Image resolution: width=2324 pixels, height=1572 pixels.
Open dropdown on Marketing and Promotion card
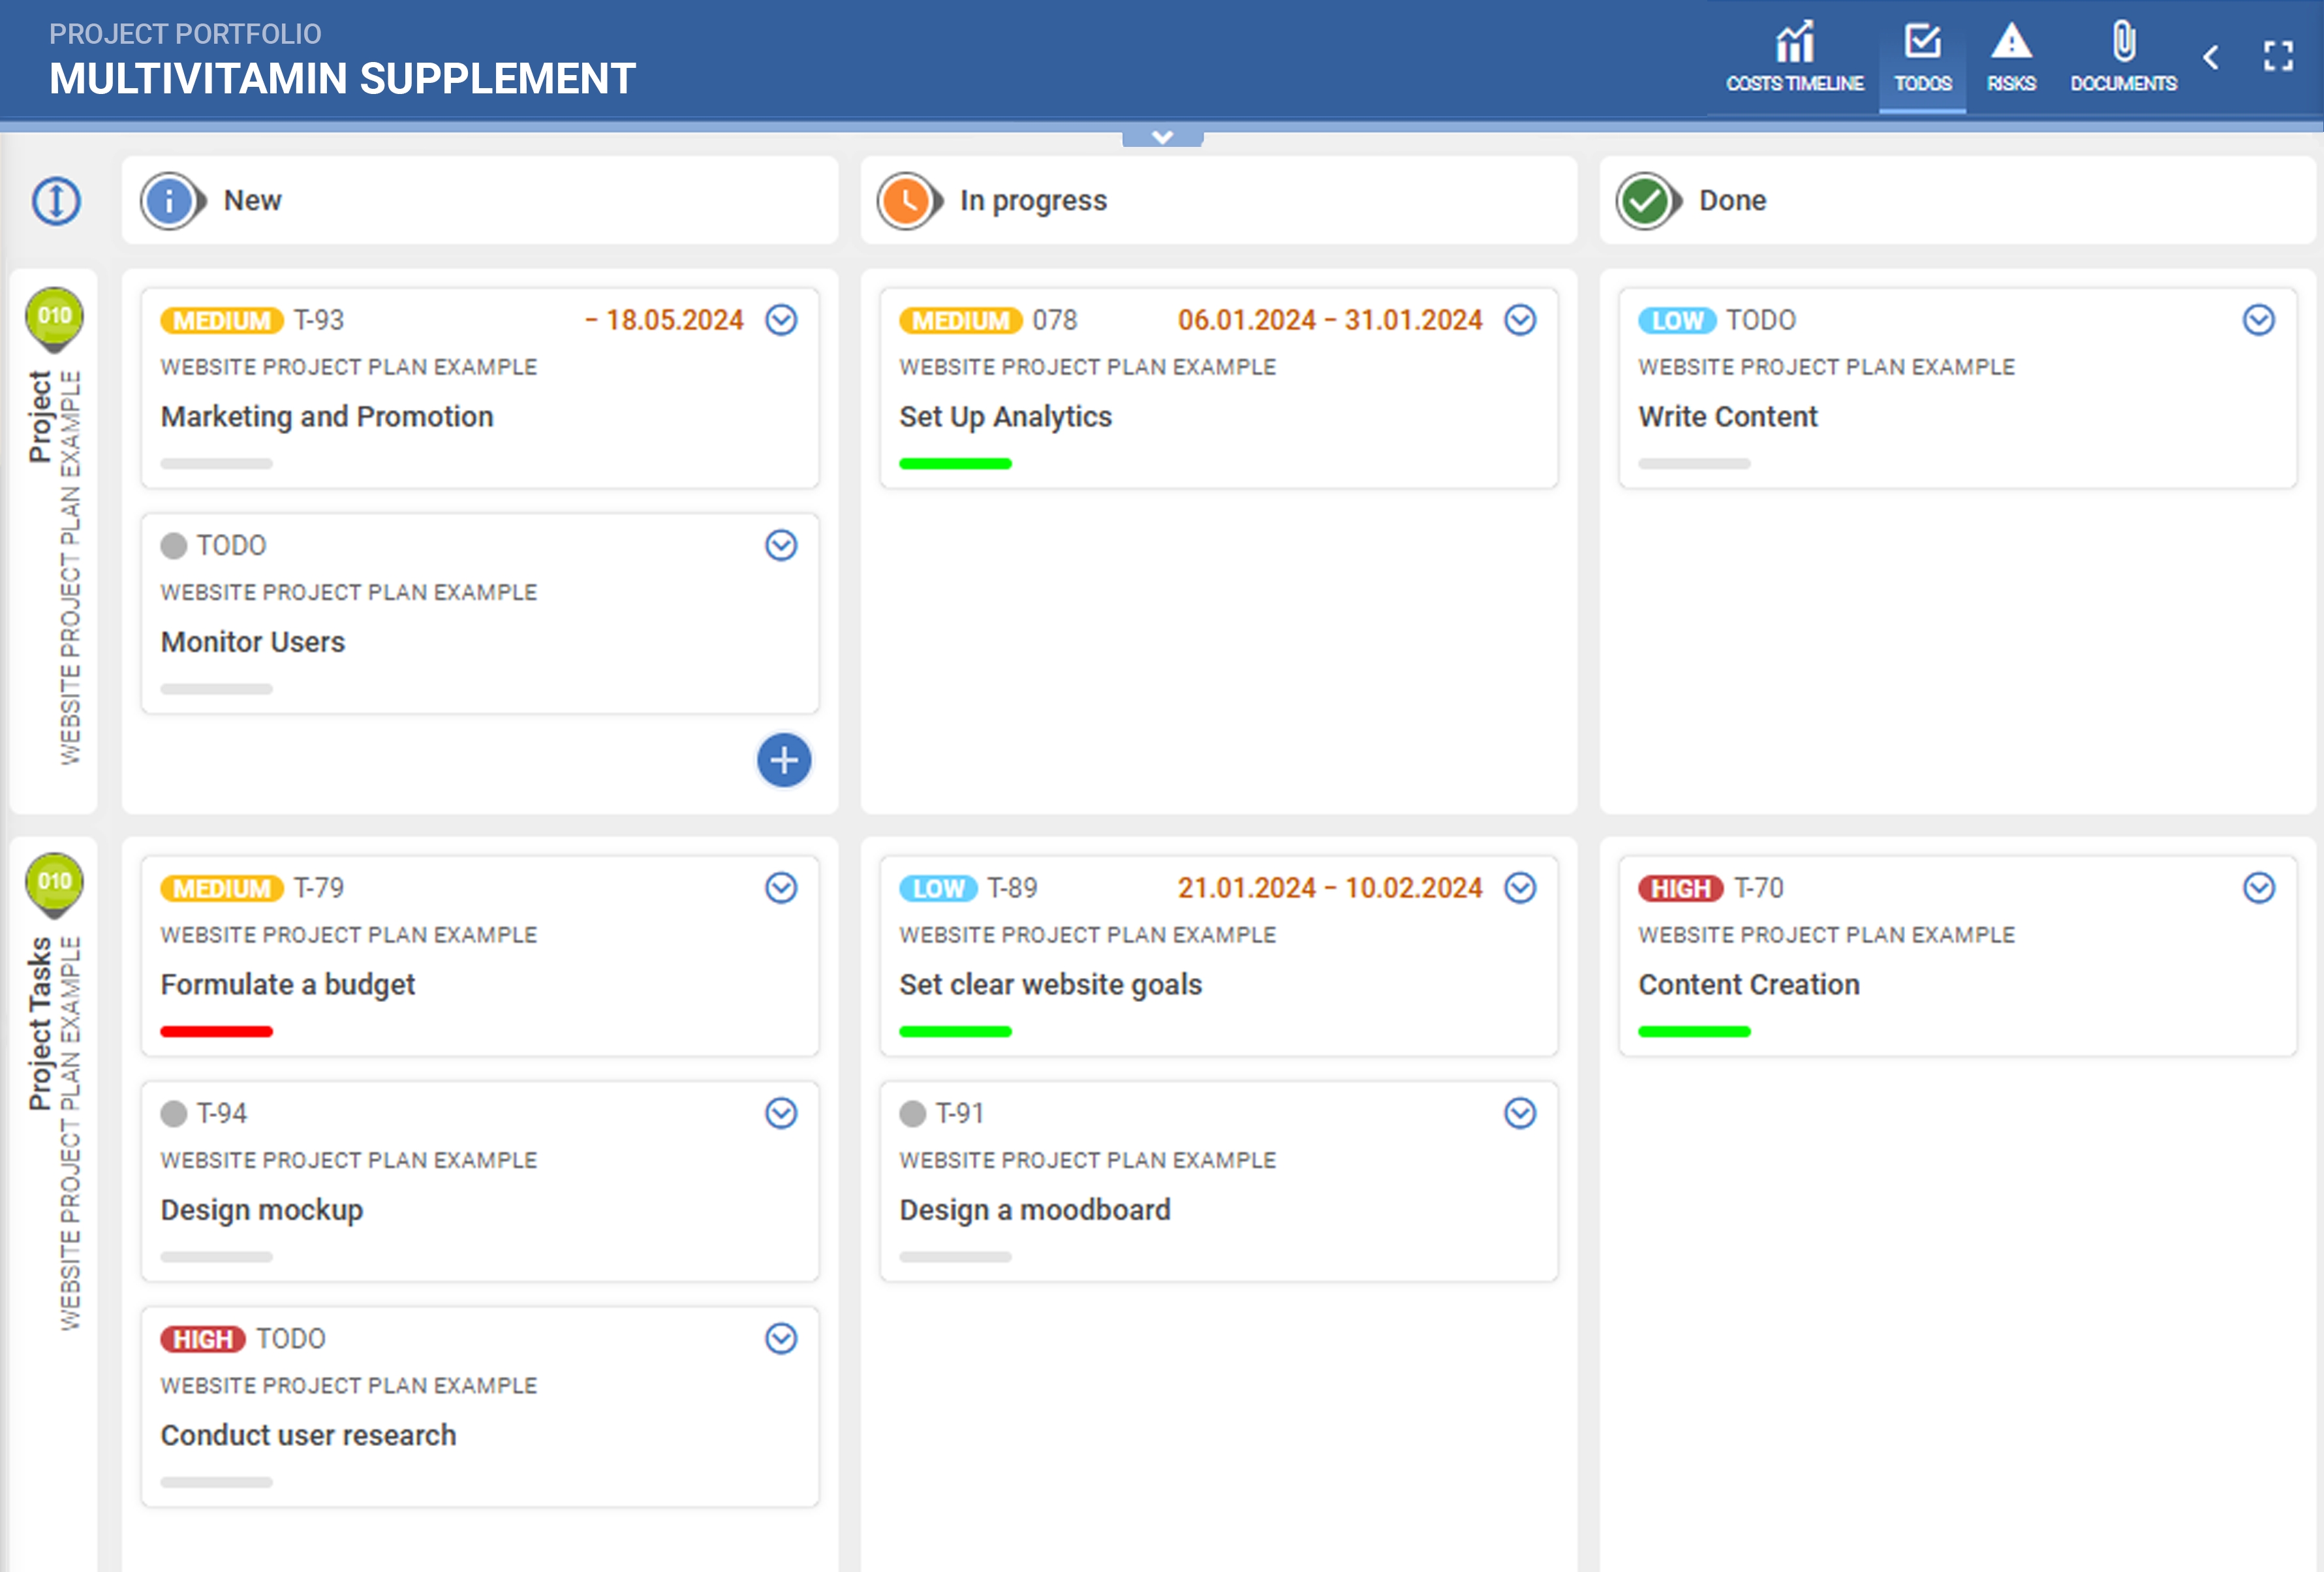pos(781,320)
